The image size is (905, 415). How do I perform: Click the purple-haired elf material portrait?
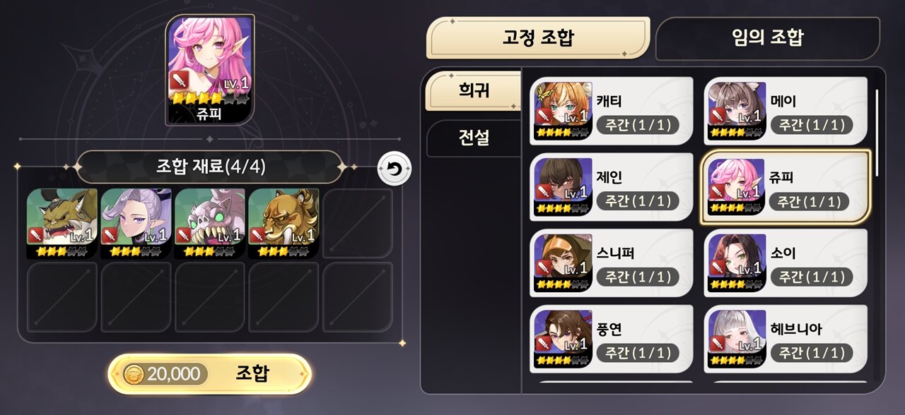(x=136, y=223)
